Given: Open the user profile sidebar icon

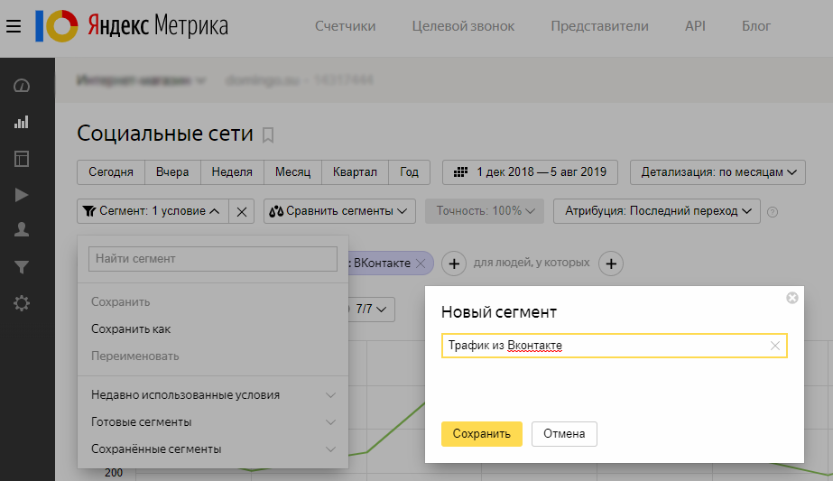Looking at the screenshot, I should 22,229.
